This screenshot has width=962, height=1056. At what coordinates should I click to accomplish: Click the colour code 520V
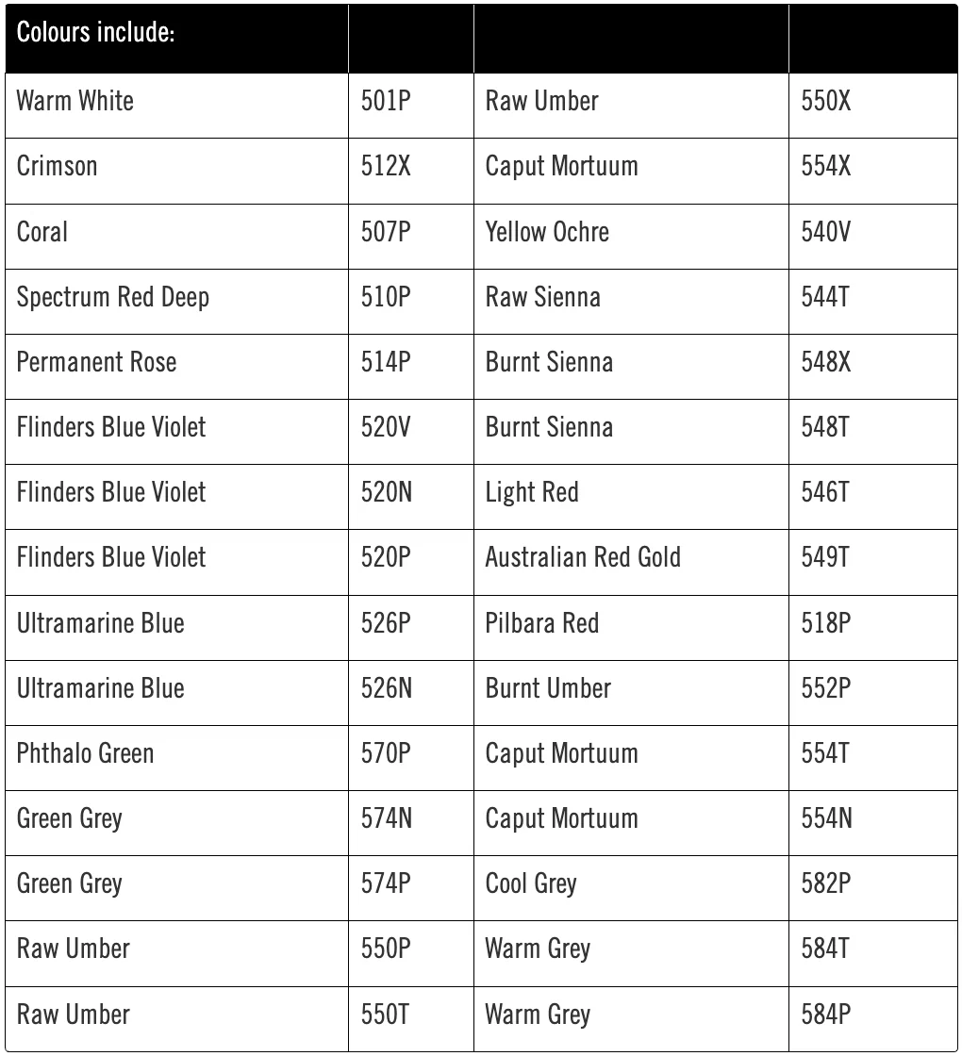pos(386,427)
